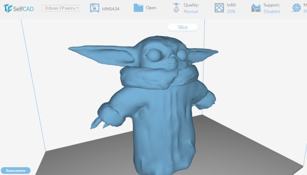The width and height of the screenshot is (307, 175).
Task: Click the Reset camera button
Action: pyautogui.click(x=16, y=171)
